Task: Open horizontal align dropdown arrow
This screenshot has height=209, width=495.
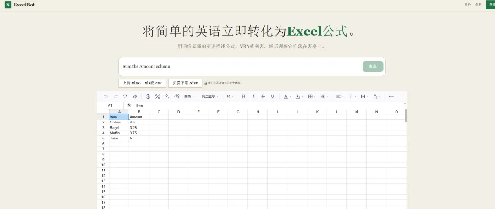Action: [x=343, y=96]
